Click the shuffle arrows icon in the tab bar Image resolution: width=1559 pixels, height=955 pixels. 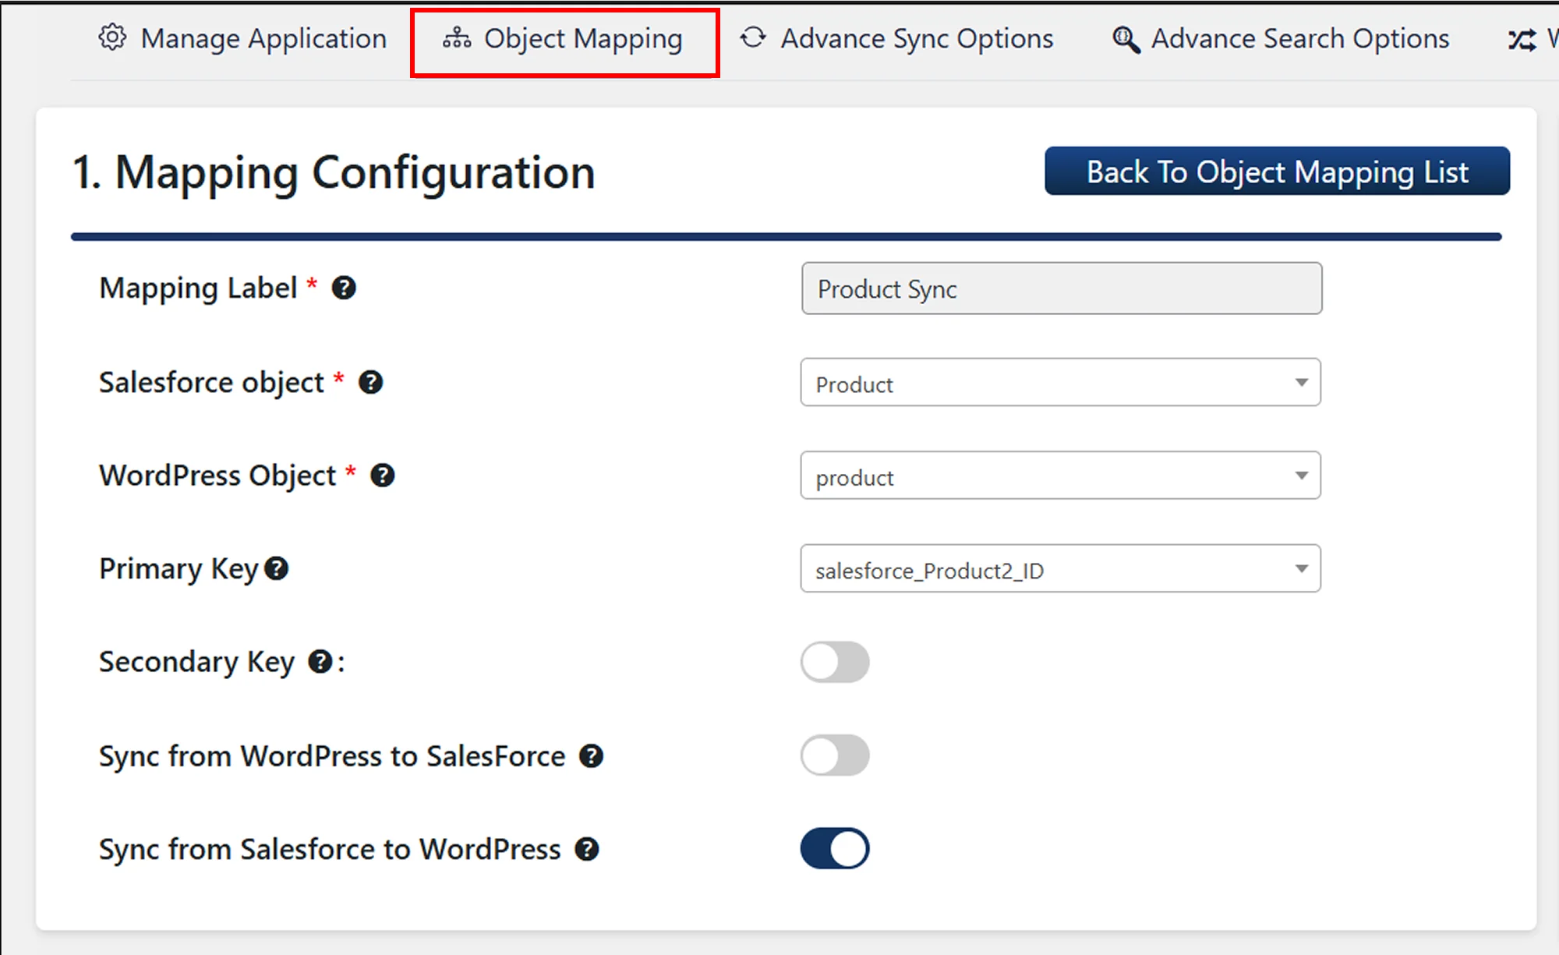click(1522, 39)
